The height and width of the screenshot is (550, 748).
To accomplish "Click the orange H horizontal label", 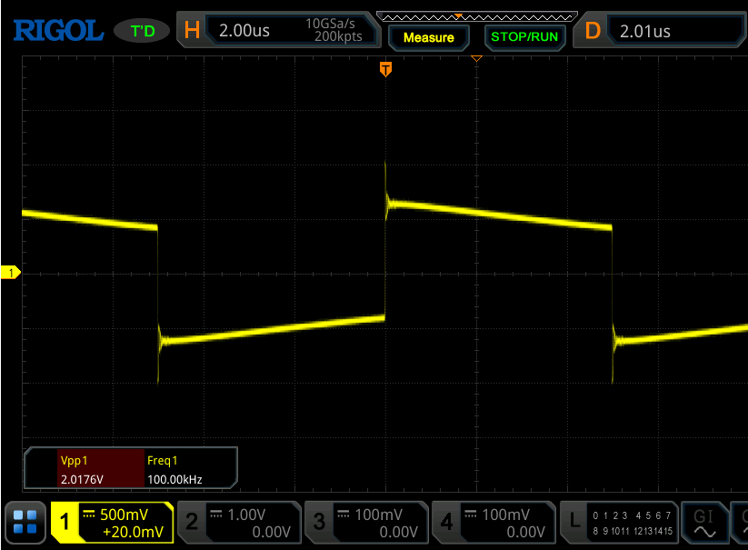I will [192, 30].
